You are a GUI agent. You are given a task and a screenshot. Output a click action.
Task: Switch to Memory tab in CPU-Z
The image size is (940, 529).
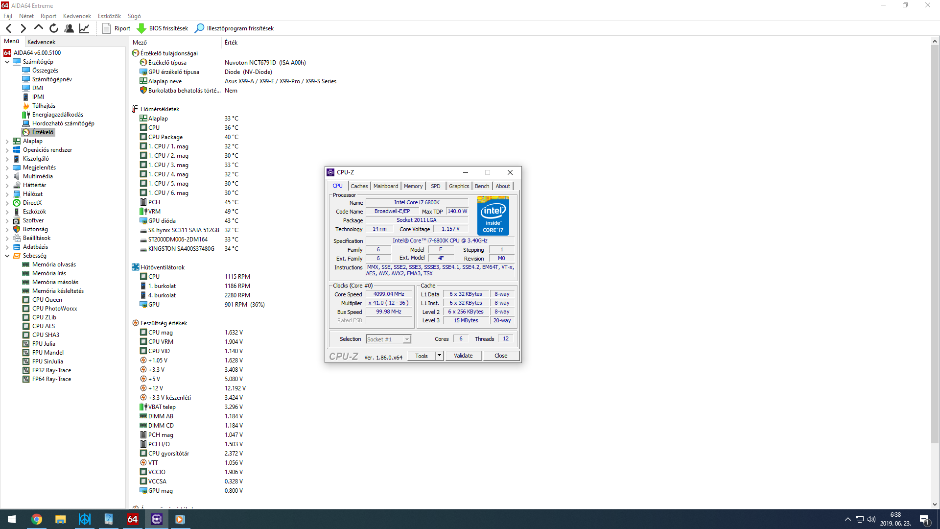coord(413,186)
